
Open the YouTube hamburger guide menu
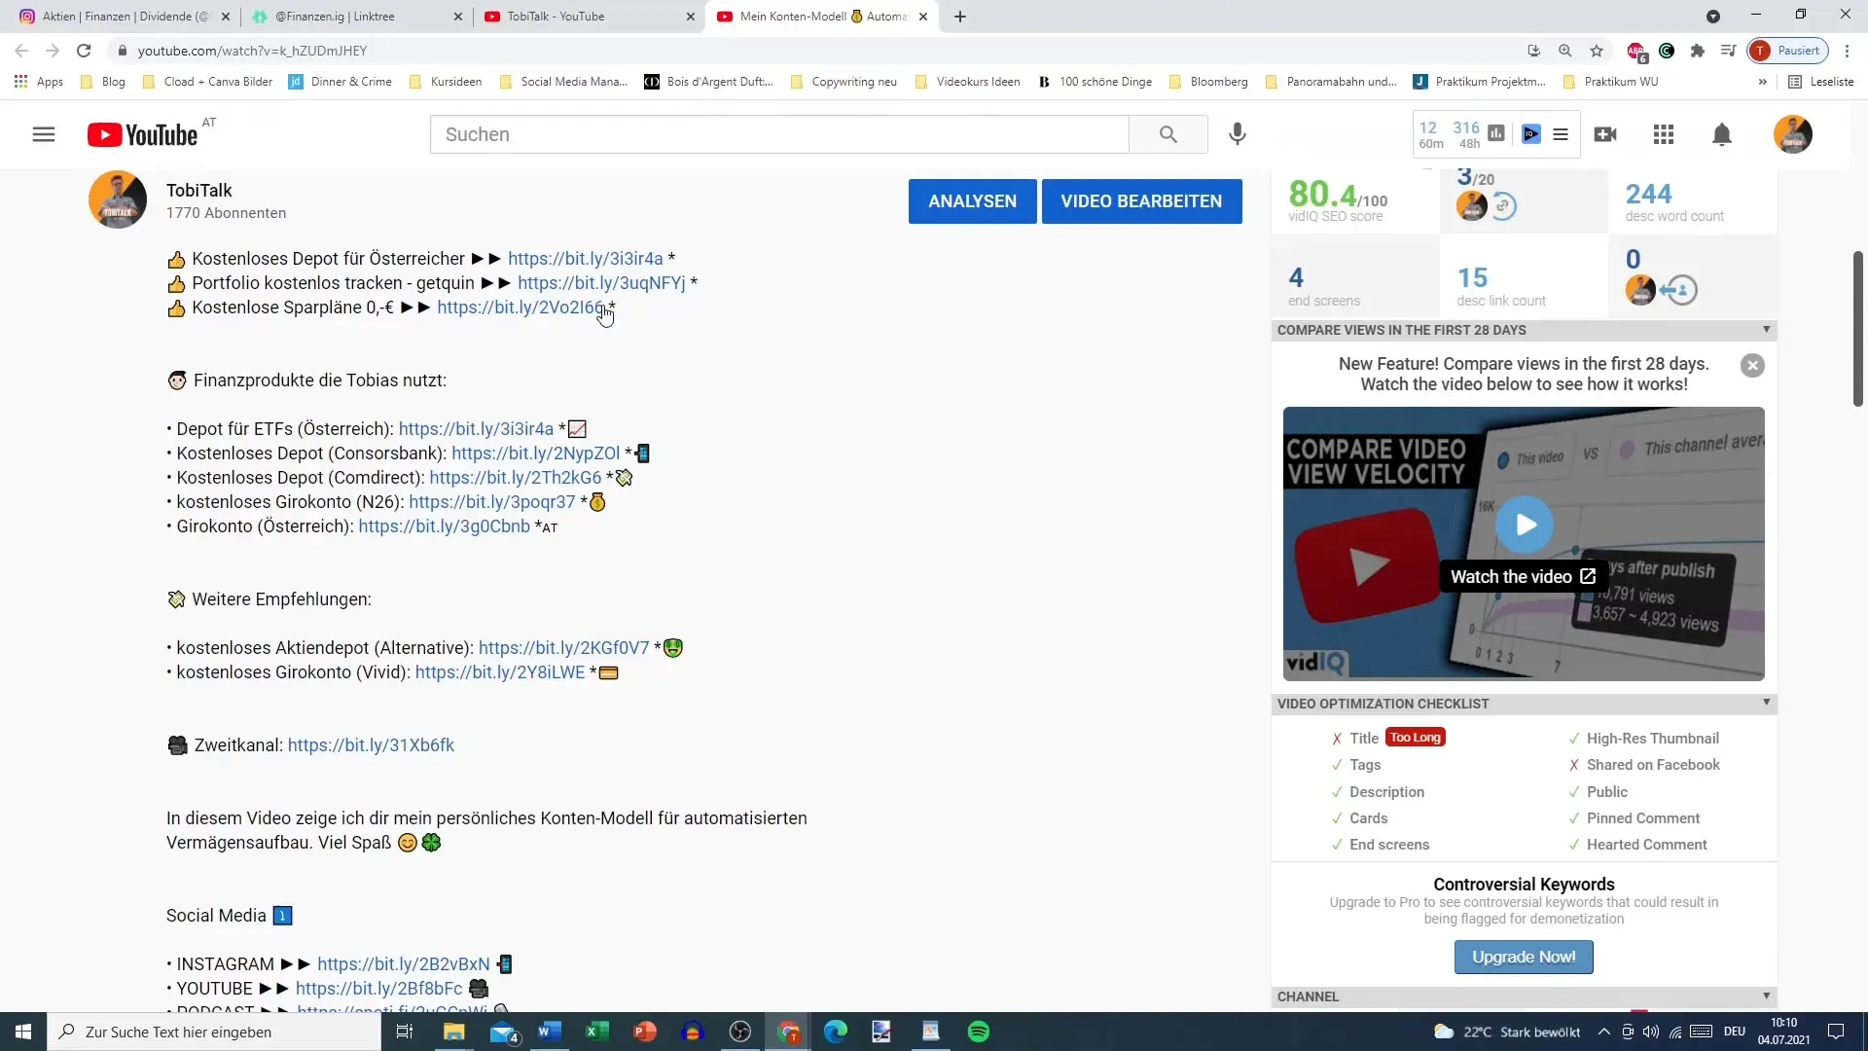(44, 134)
